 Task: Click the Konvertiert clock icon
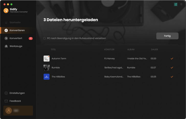click(6, 38)
